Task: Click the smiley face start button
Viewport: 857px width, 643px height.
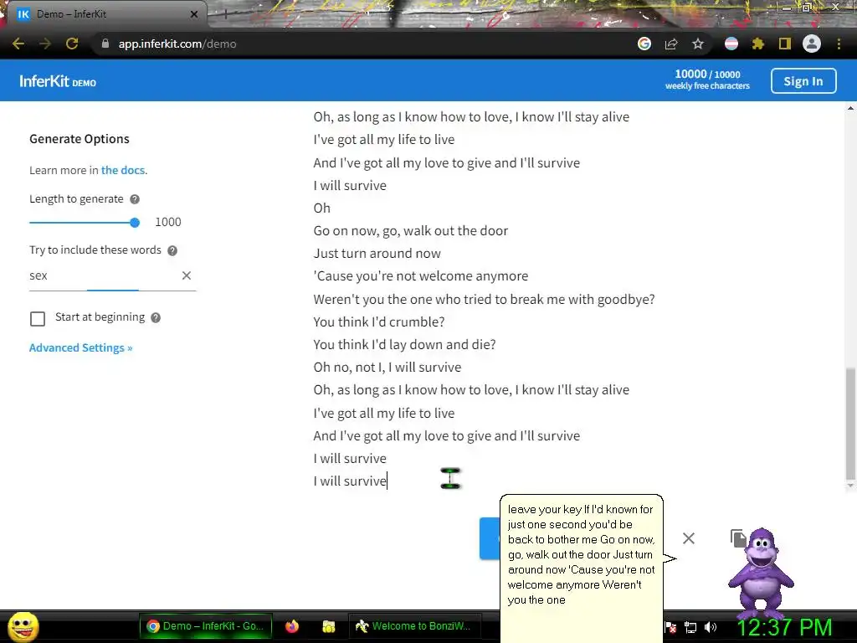Action: (23, 626)
